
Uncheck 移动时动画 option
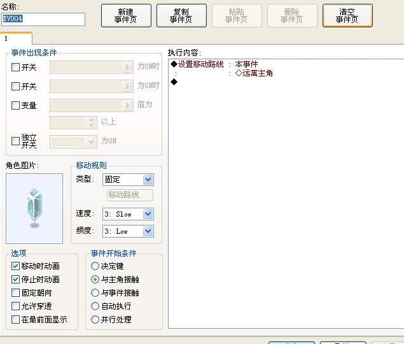[15, 266]
